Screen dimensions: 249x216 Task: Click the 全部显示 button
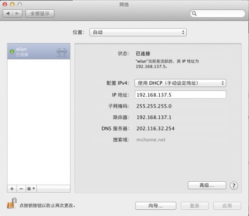tap(40, 14)
